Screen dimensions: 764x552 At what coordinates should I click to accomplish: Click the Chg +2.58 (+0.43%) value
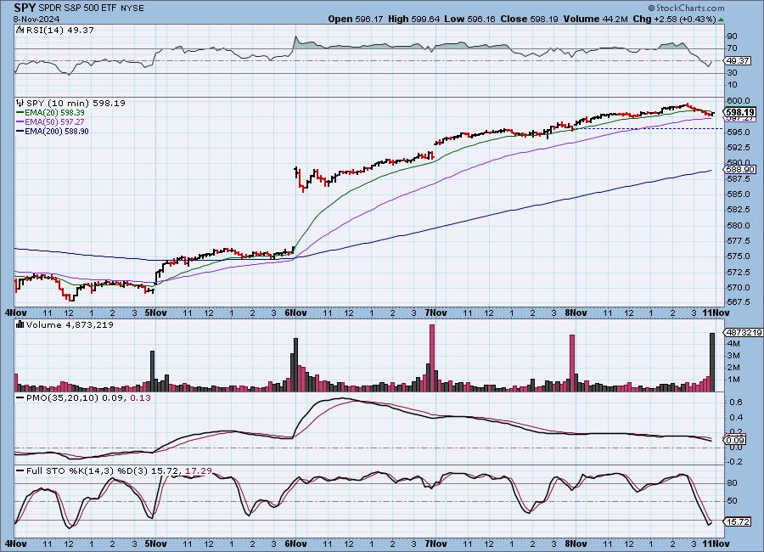pyautogui.click(x=674, y=19)
